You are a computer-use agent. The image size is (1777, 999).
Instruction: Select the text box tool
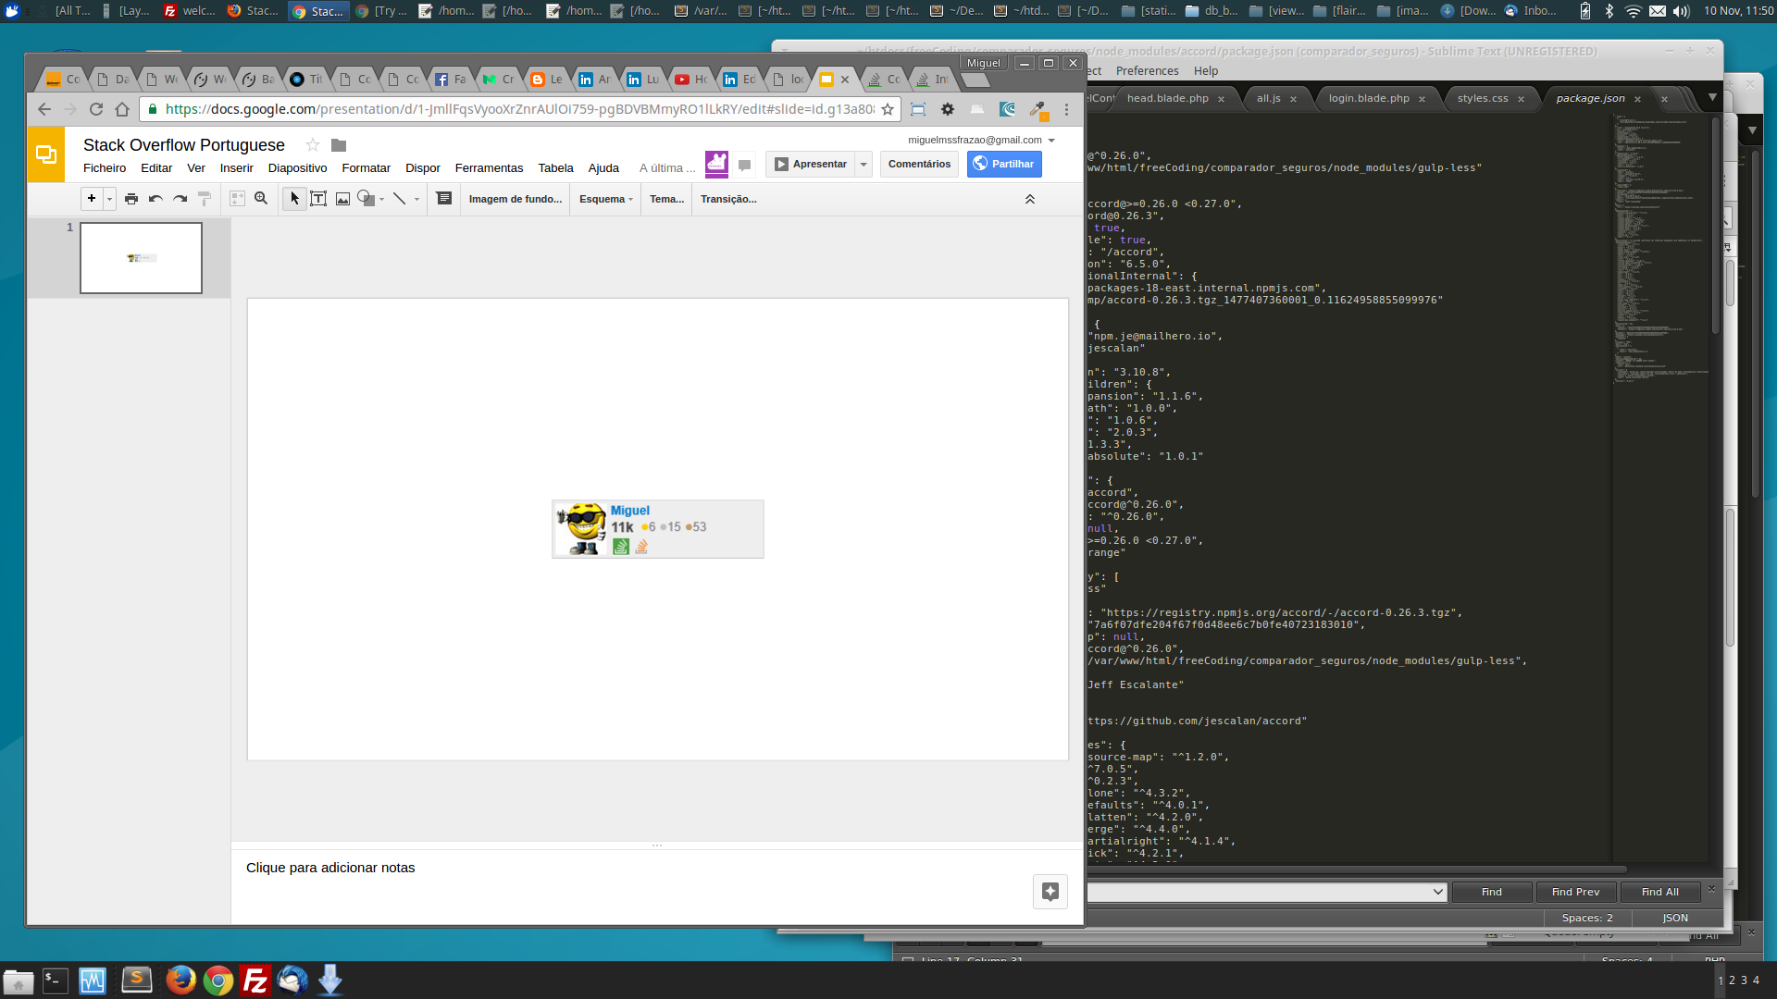coord(318,199)
